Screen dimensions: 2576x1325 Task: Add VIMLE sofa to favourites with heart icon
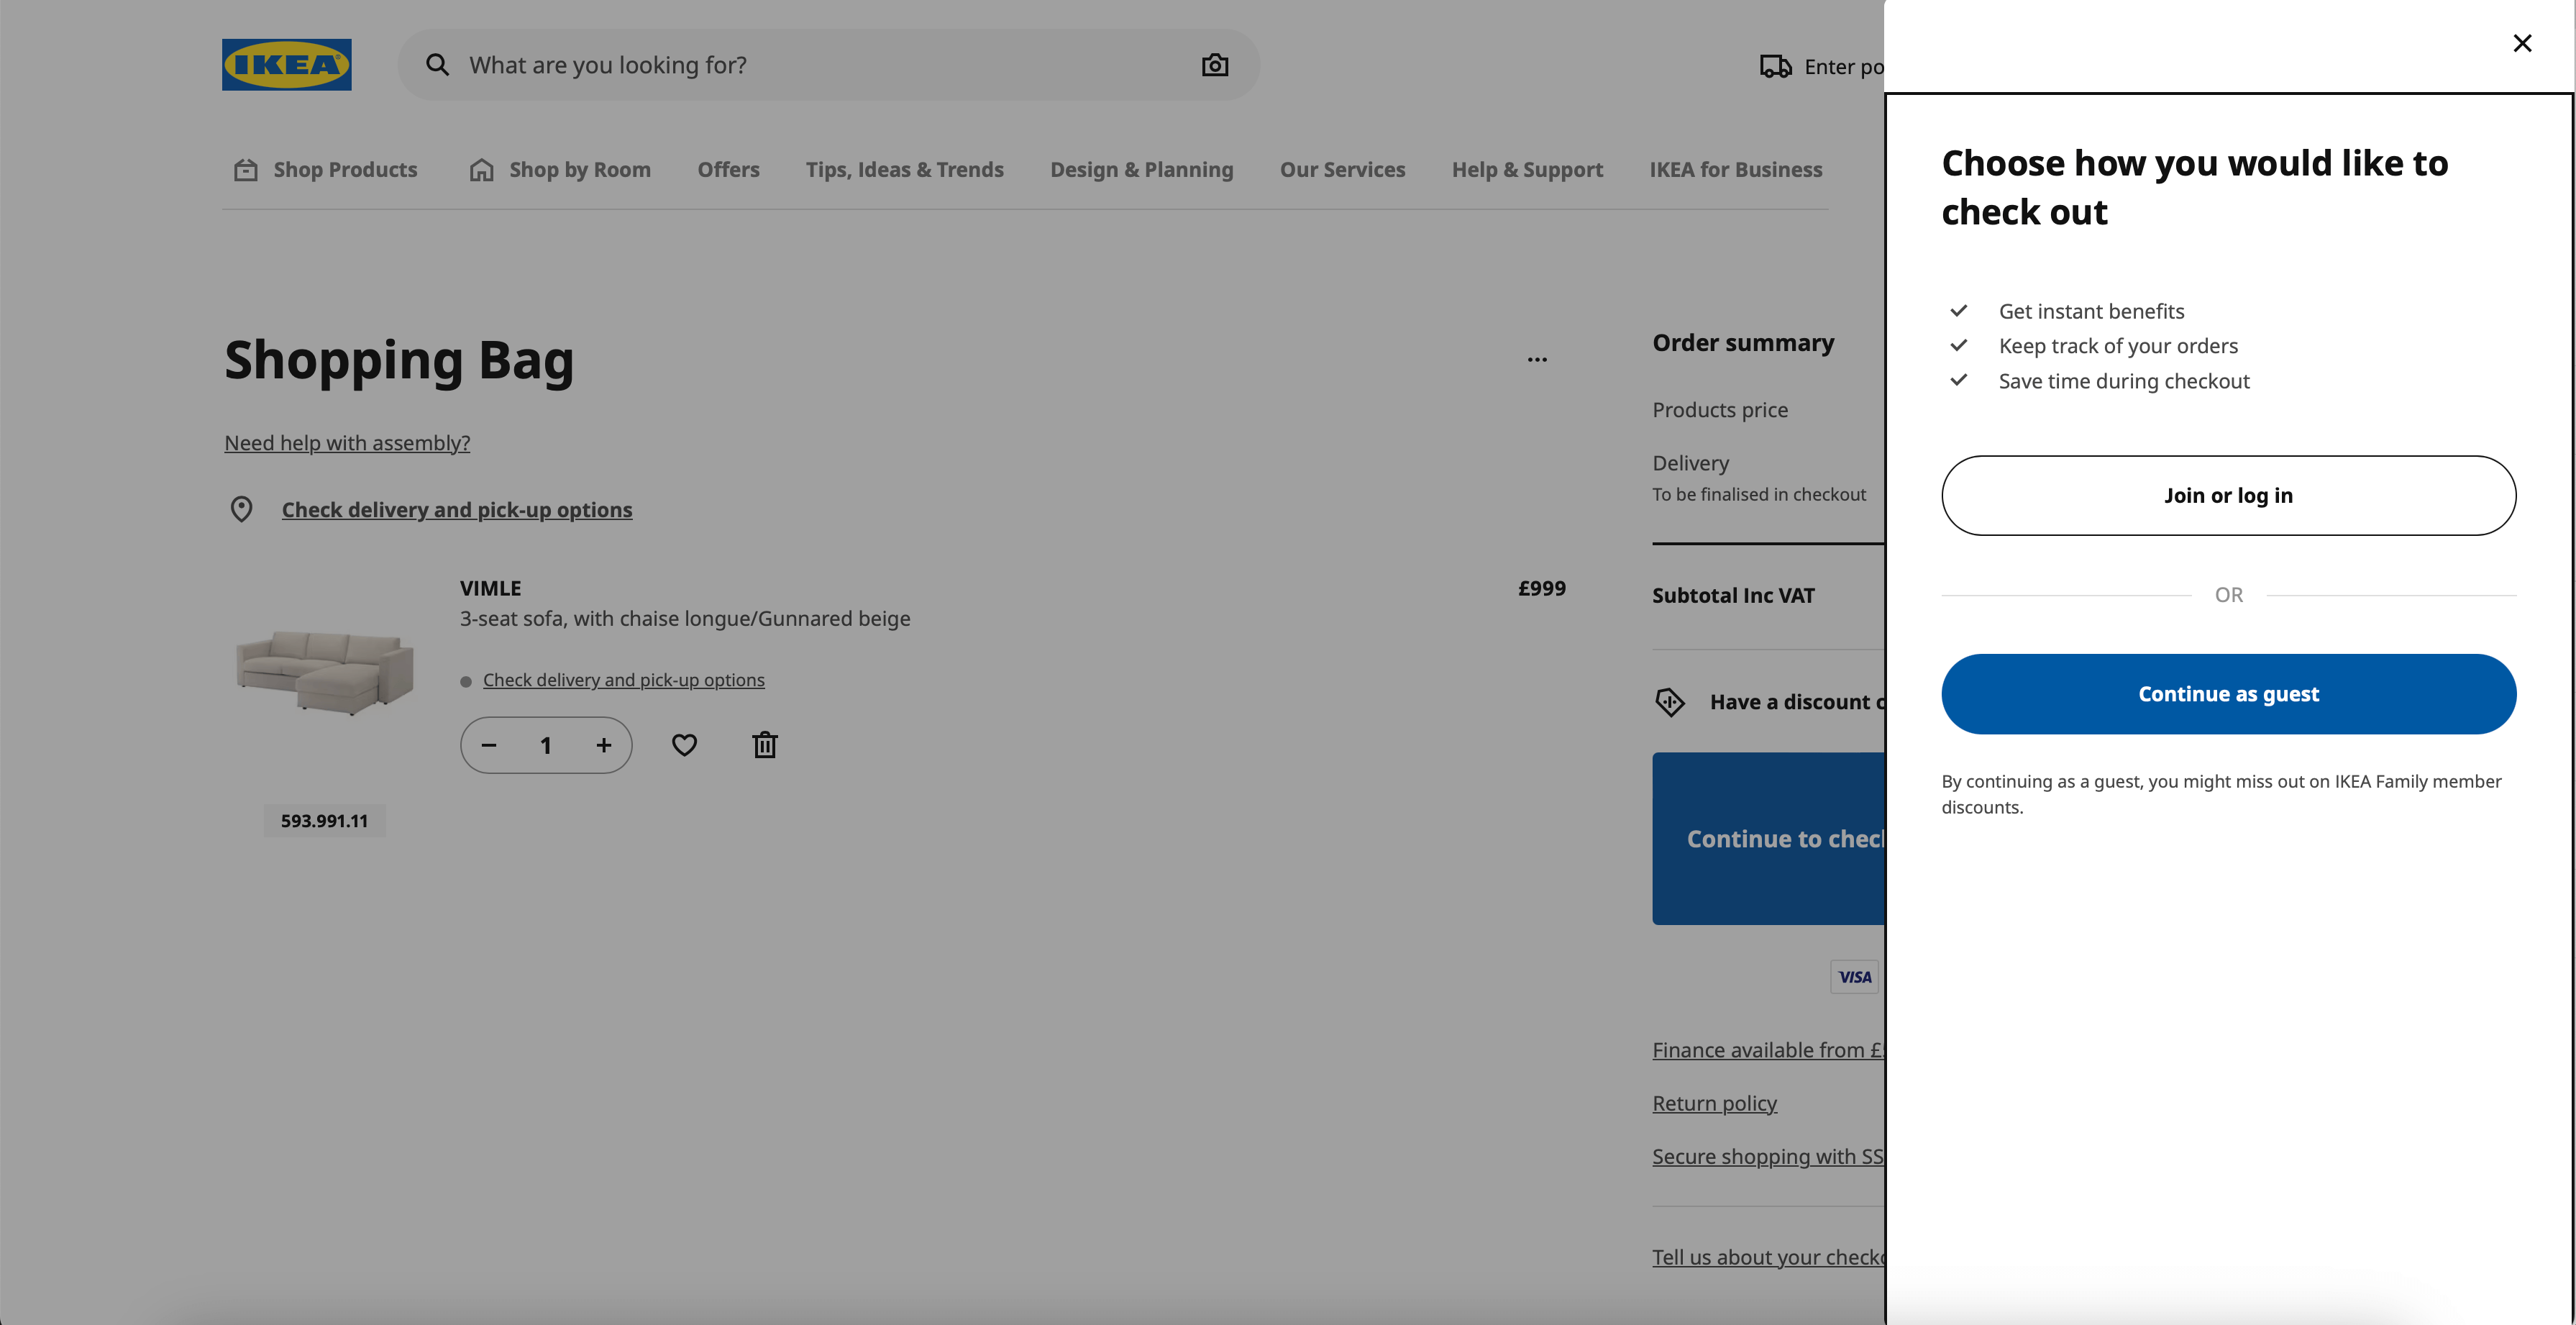pos(684,744)
